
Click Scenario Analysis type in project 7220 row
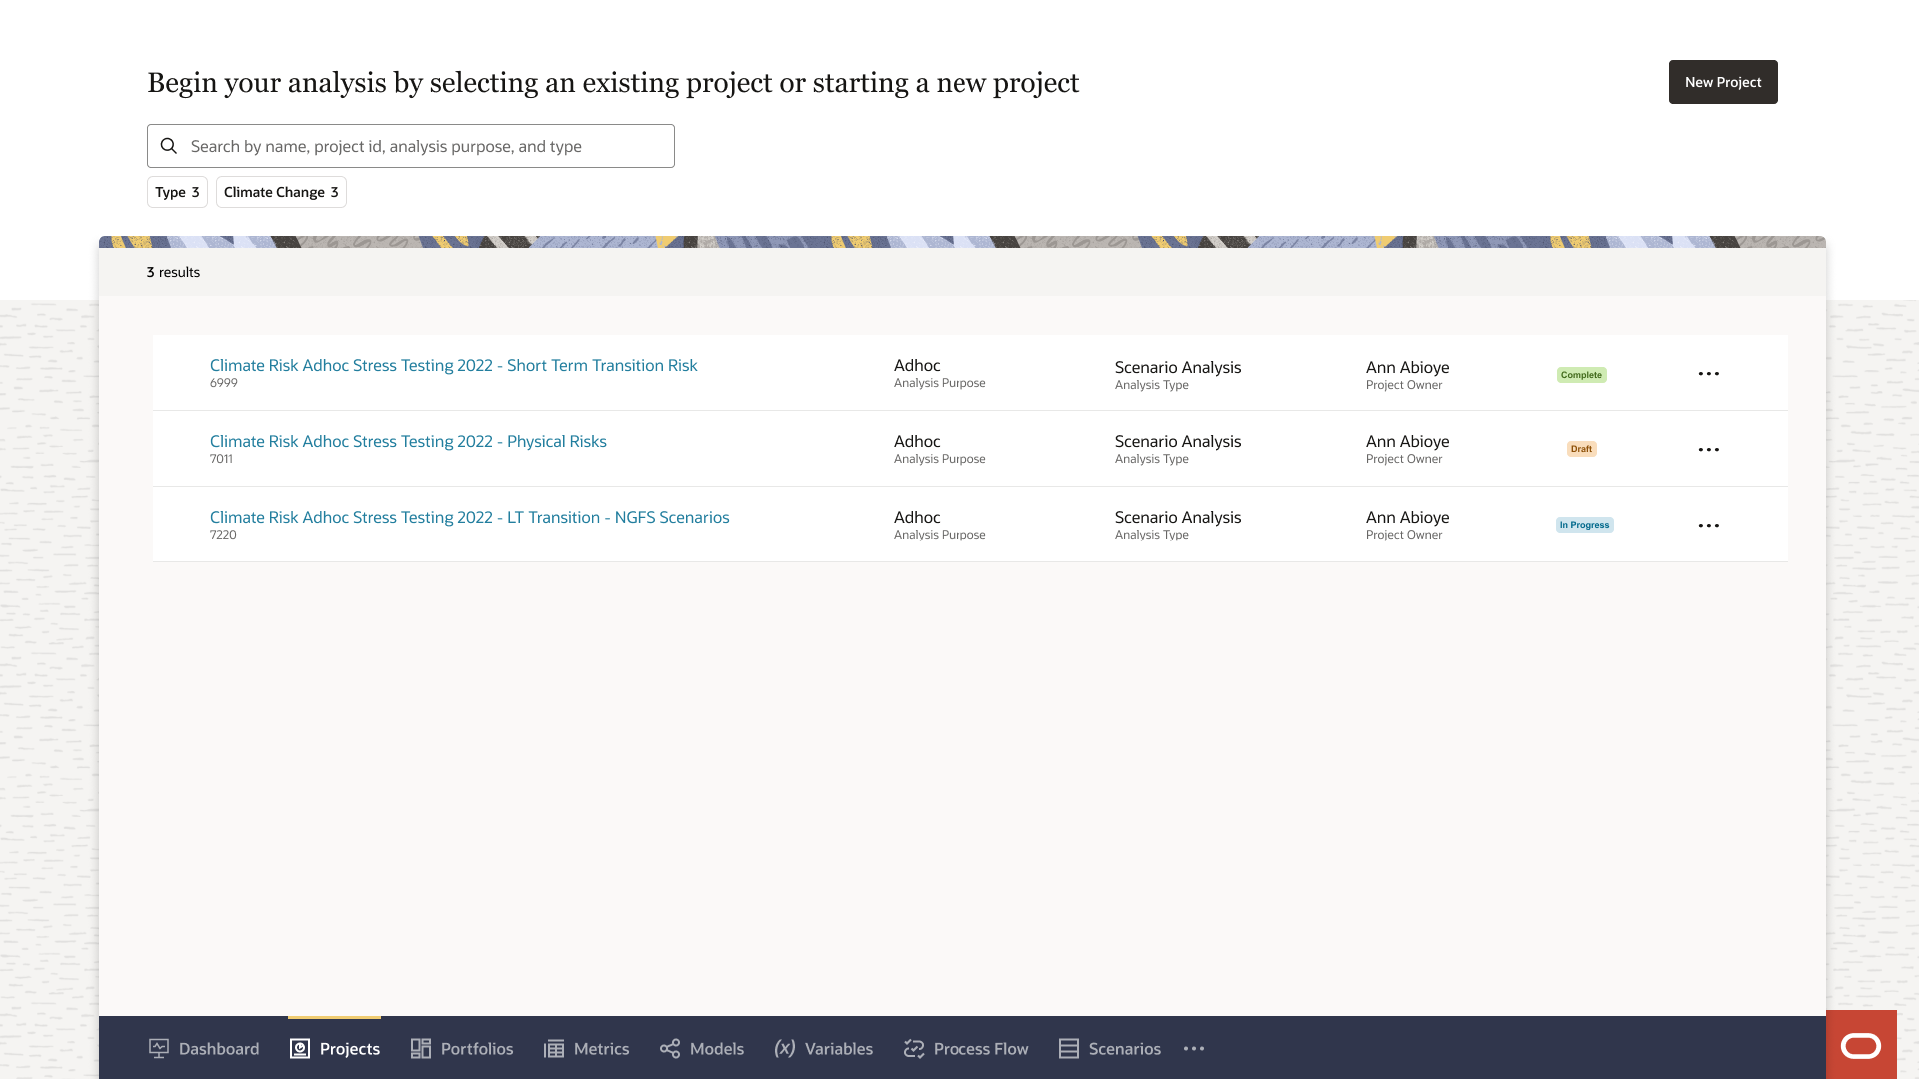coord(1178,517)
